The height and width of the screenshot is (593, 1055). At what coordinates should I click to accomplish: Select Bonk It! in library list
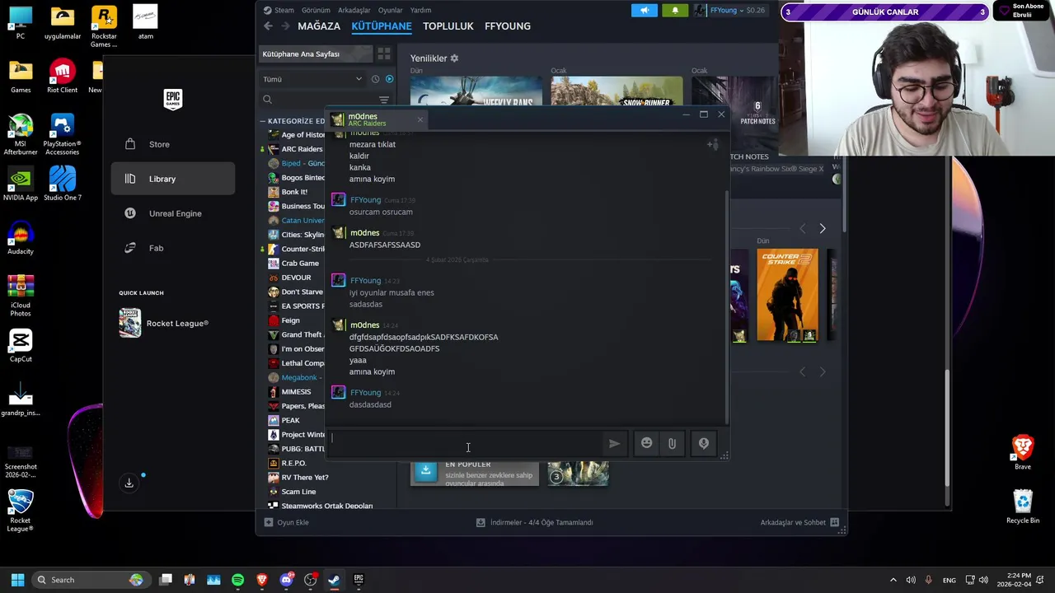click(x=294, y=192)
